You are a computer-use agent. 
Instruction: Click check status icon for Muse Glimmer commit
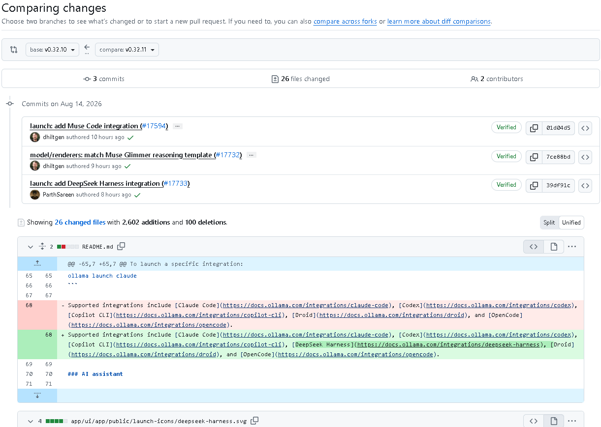point(127,166)
